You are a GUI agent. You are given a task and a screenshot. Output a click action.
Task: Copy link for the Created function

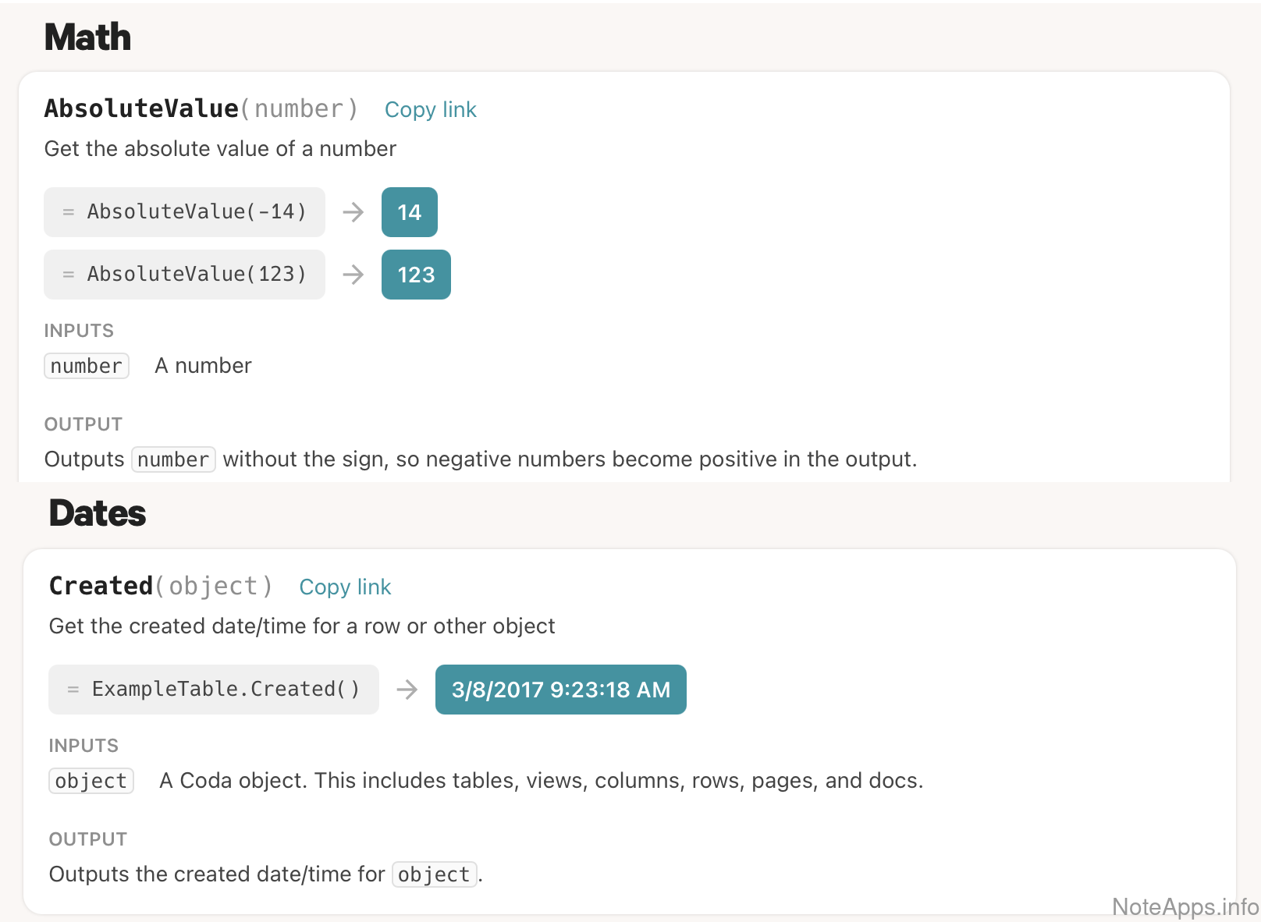[345, 587]
